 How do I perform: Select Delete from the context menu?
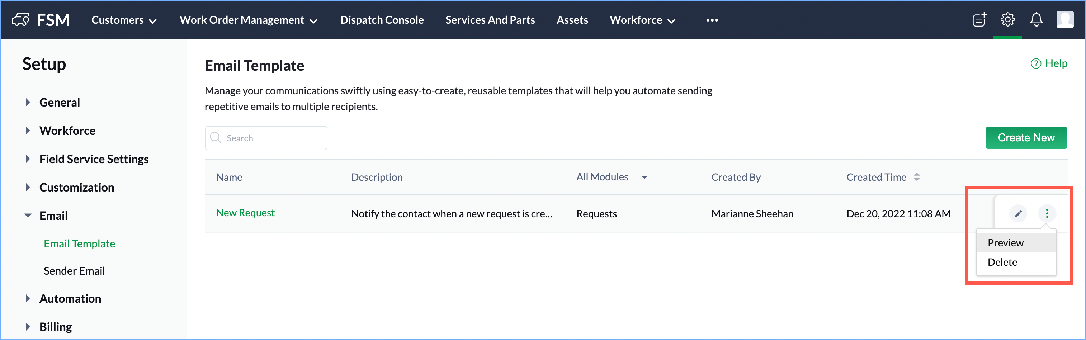click(1002, 263)
